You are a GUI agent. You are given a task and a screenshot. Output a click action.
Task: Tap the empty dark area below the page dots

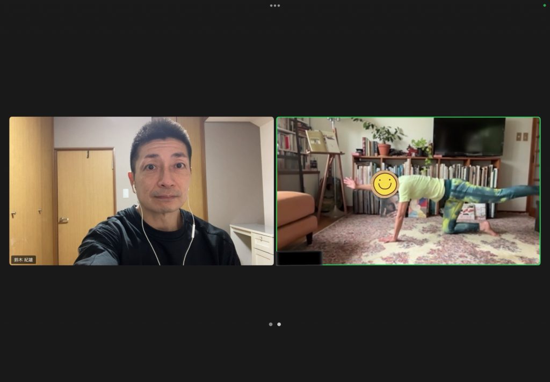click(x=275, y=354)
